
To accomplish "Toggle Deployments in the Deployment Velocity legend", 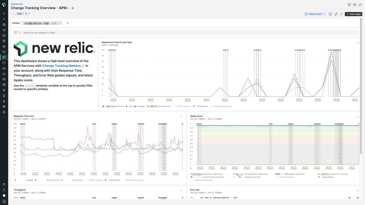I will [x=194, y=106].
